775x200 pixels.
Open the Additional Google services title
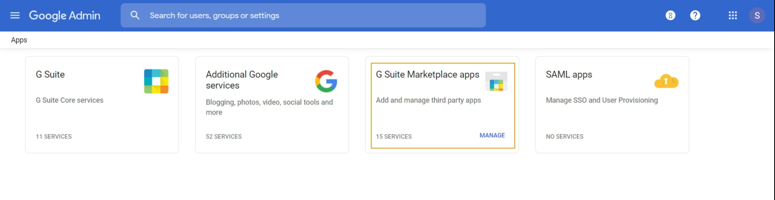click(242, 80)
